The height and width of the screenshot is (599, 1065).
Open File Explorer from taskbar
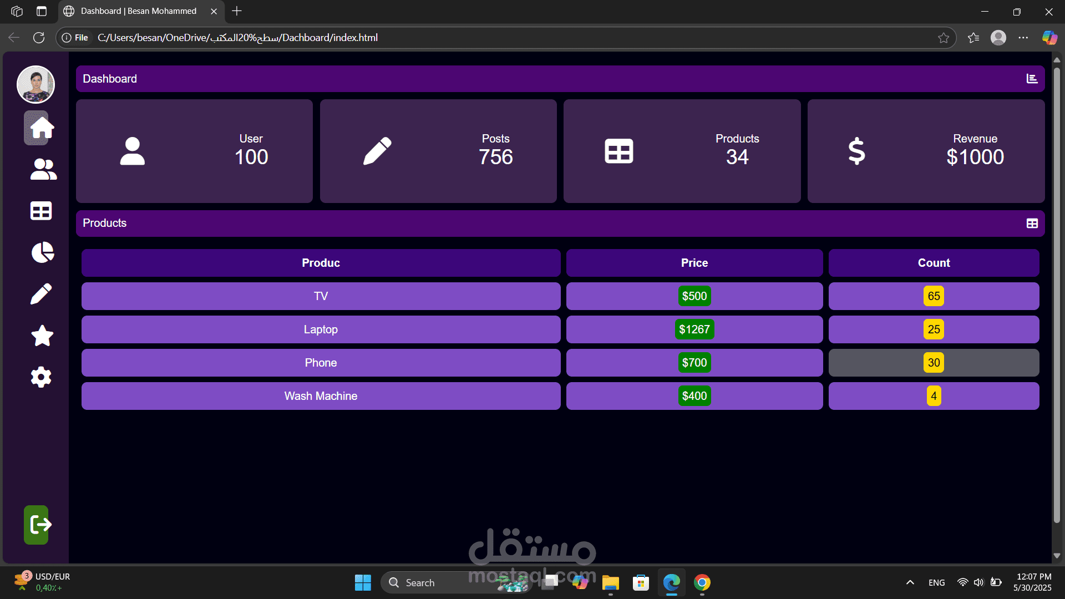(611, 582)
